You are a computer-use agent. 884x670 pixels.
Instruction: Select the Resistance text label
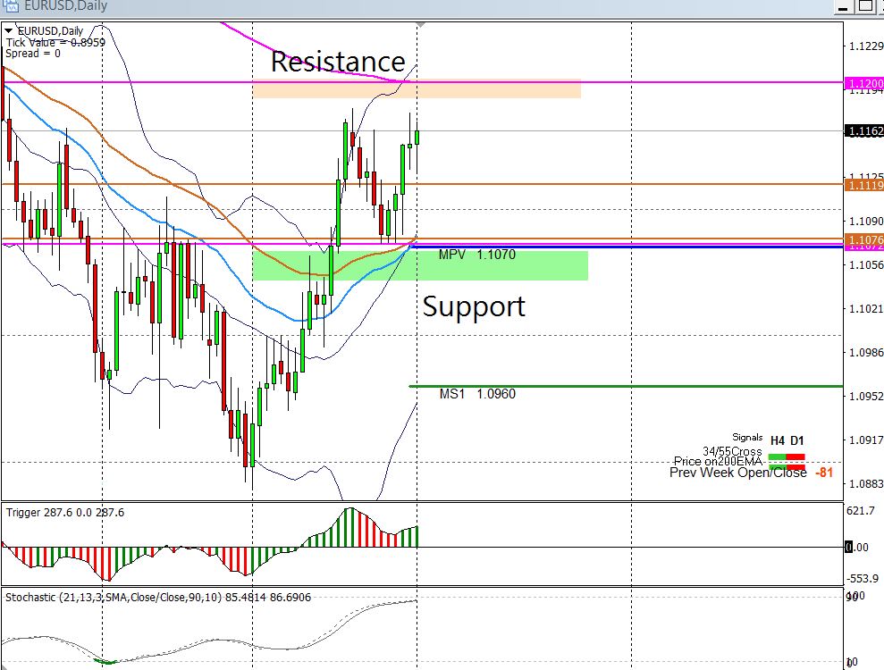[x=338, y=62]
